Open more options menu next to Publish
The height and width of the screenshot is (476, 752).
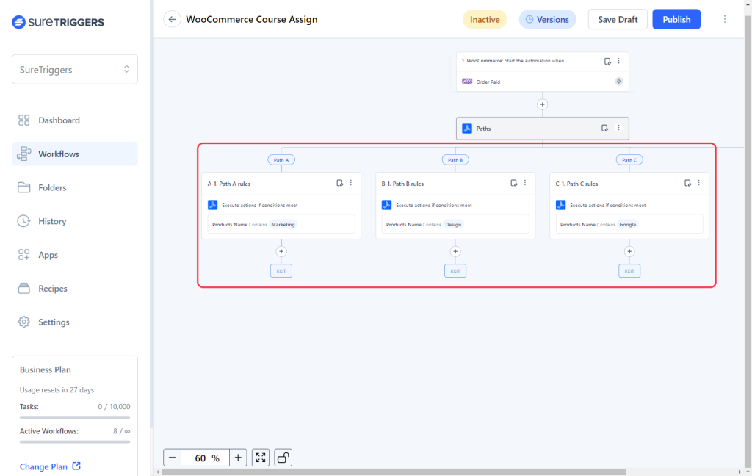725,20
